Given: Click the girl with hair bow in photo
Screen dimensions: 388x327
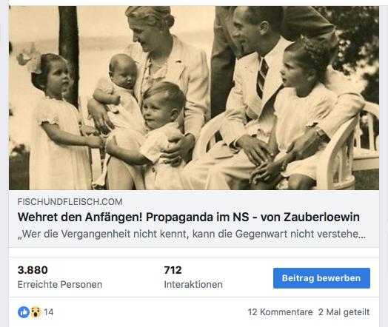Looking at the screenshot, I should click(56, 121).
